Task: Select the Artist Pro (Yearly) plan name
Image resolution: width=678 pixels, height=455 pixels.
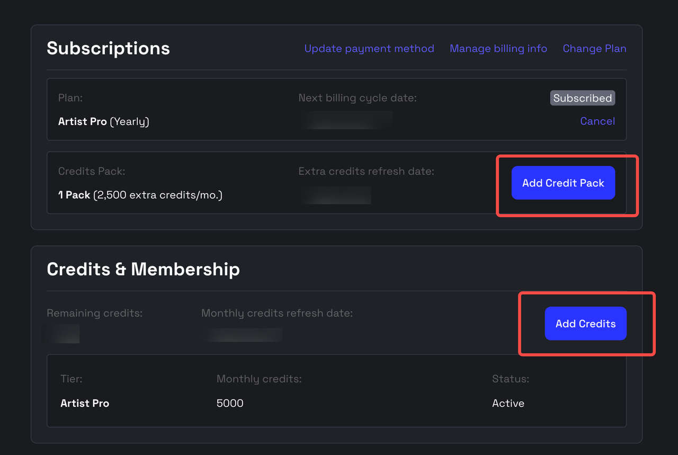Action: tap(103, 122)
